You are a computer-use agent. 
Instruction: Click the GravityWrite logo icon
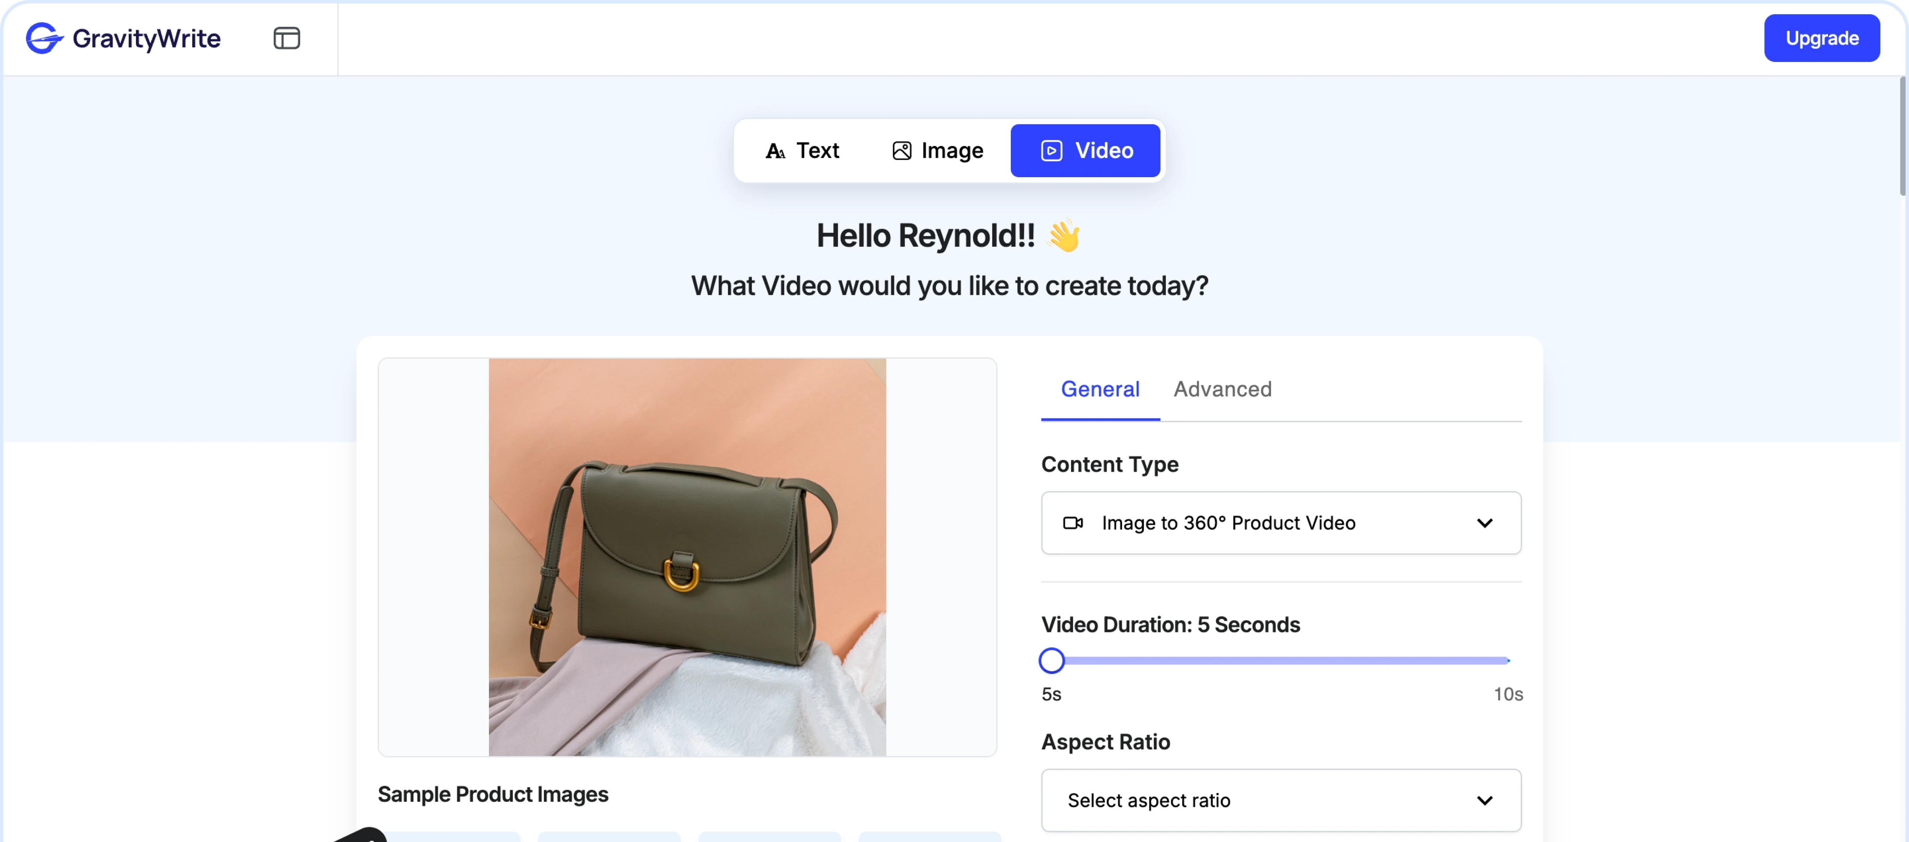click(45, 38)
